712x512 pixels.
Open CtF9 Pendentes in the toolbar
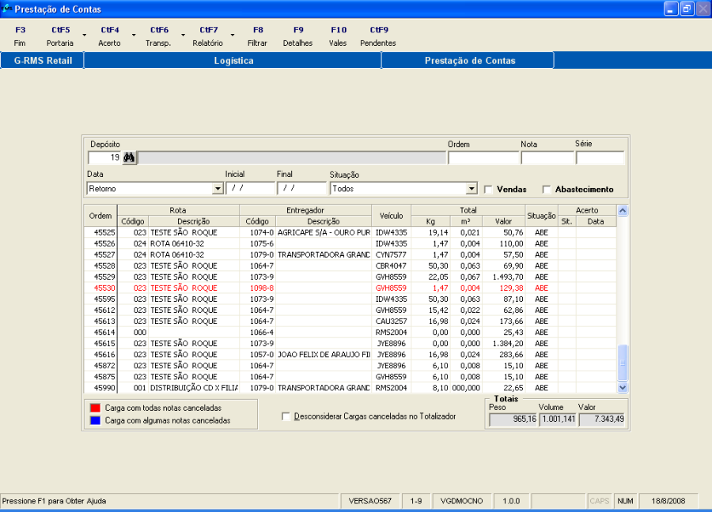click(378, 36)
